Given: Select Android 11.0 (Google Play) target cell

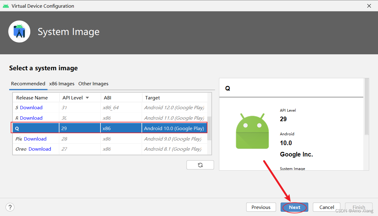Looking at the screenshot, I should click(174, 118).
